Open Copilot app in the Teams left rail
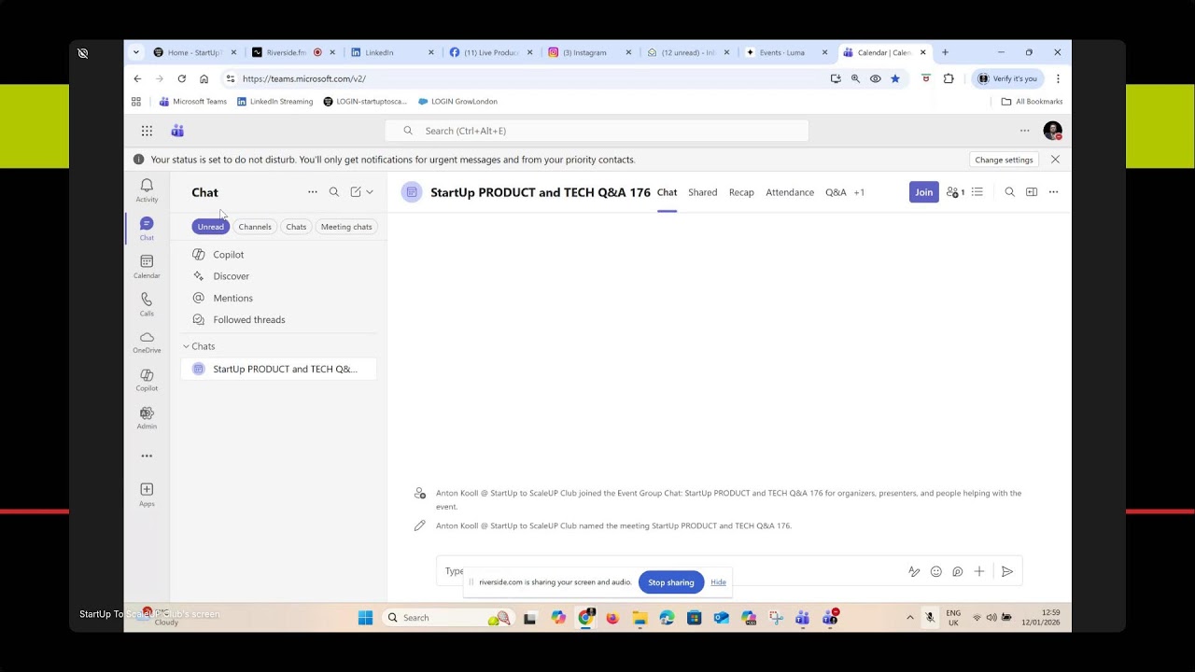 pyautogui.click(x=147, y=380)
